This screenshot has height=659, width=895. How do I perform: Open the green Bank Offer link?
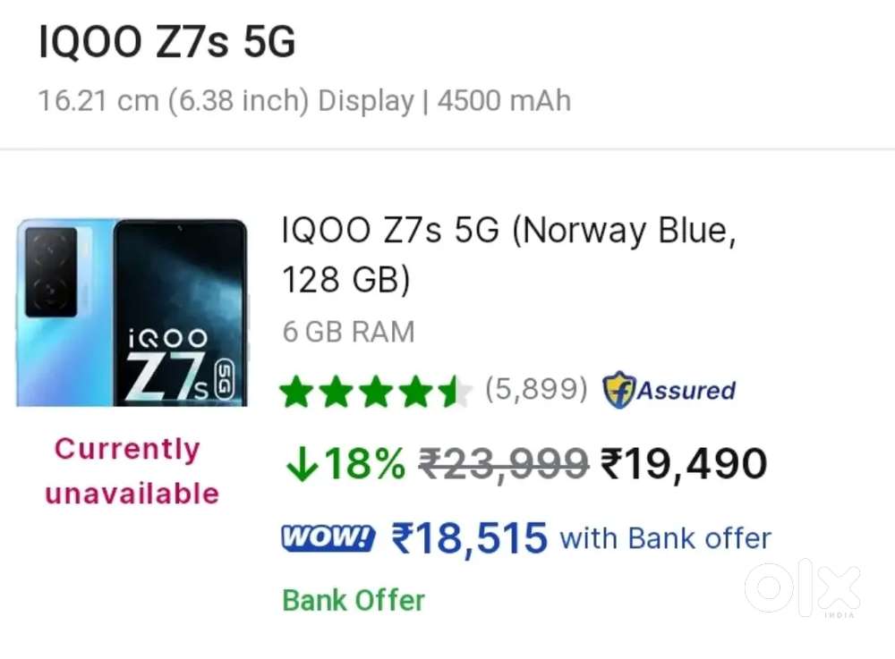pyautogui.click(x=354, y=600)
